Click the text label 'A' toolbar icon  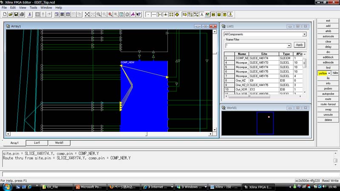[201, 14]
